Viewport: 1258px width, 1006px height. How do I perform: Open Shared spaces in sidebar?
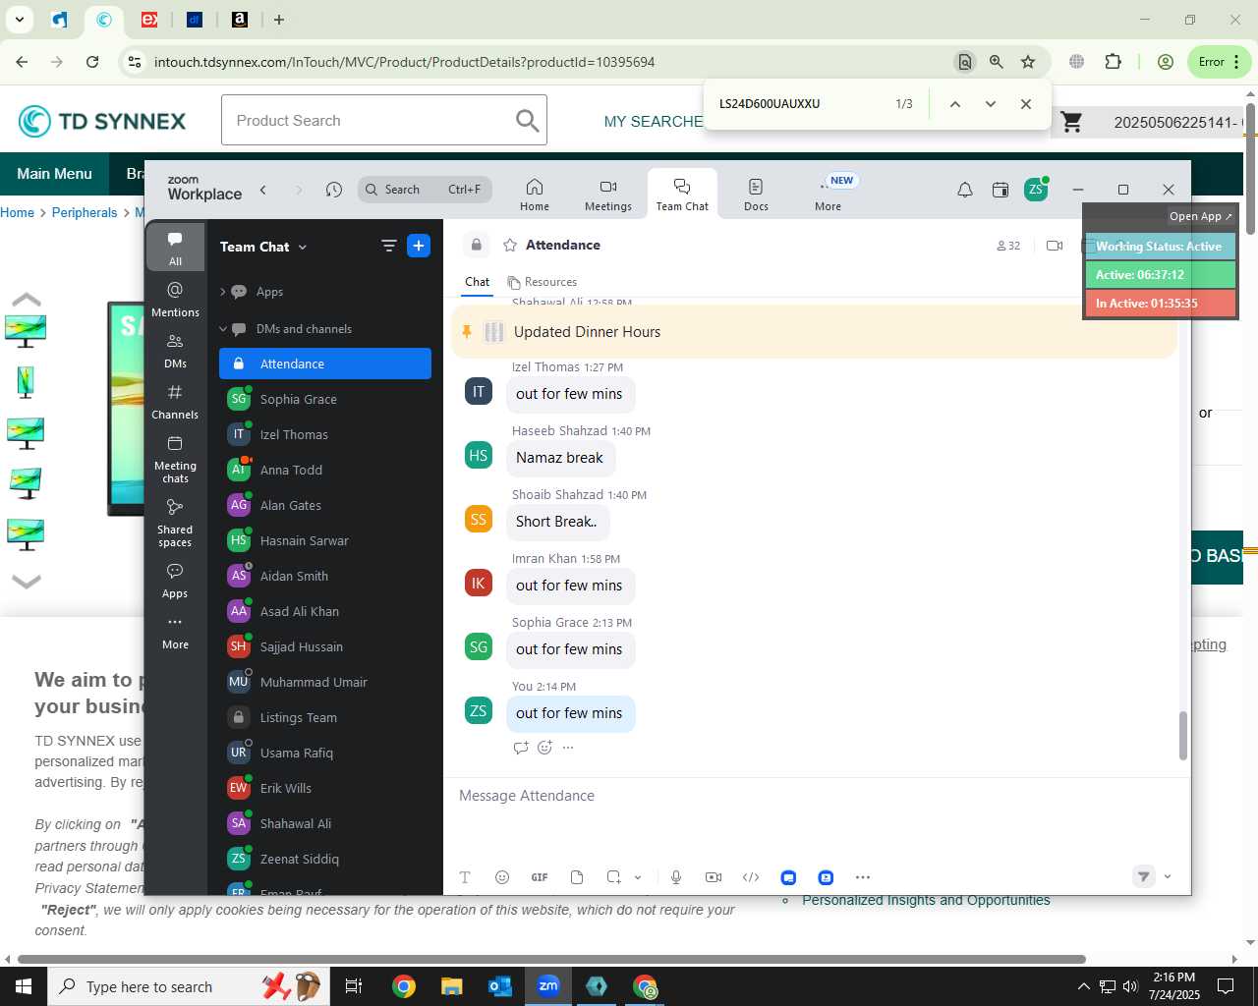click(x=175, y=523)
